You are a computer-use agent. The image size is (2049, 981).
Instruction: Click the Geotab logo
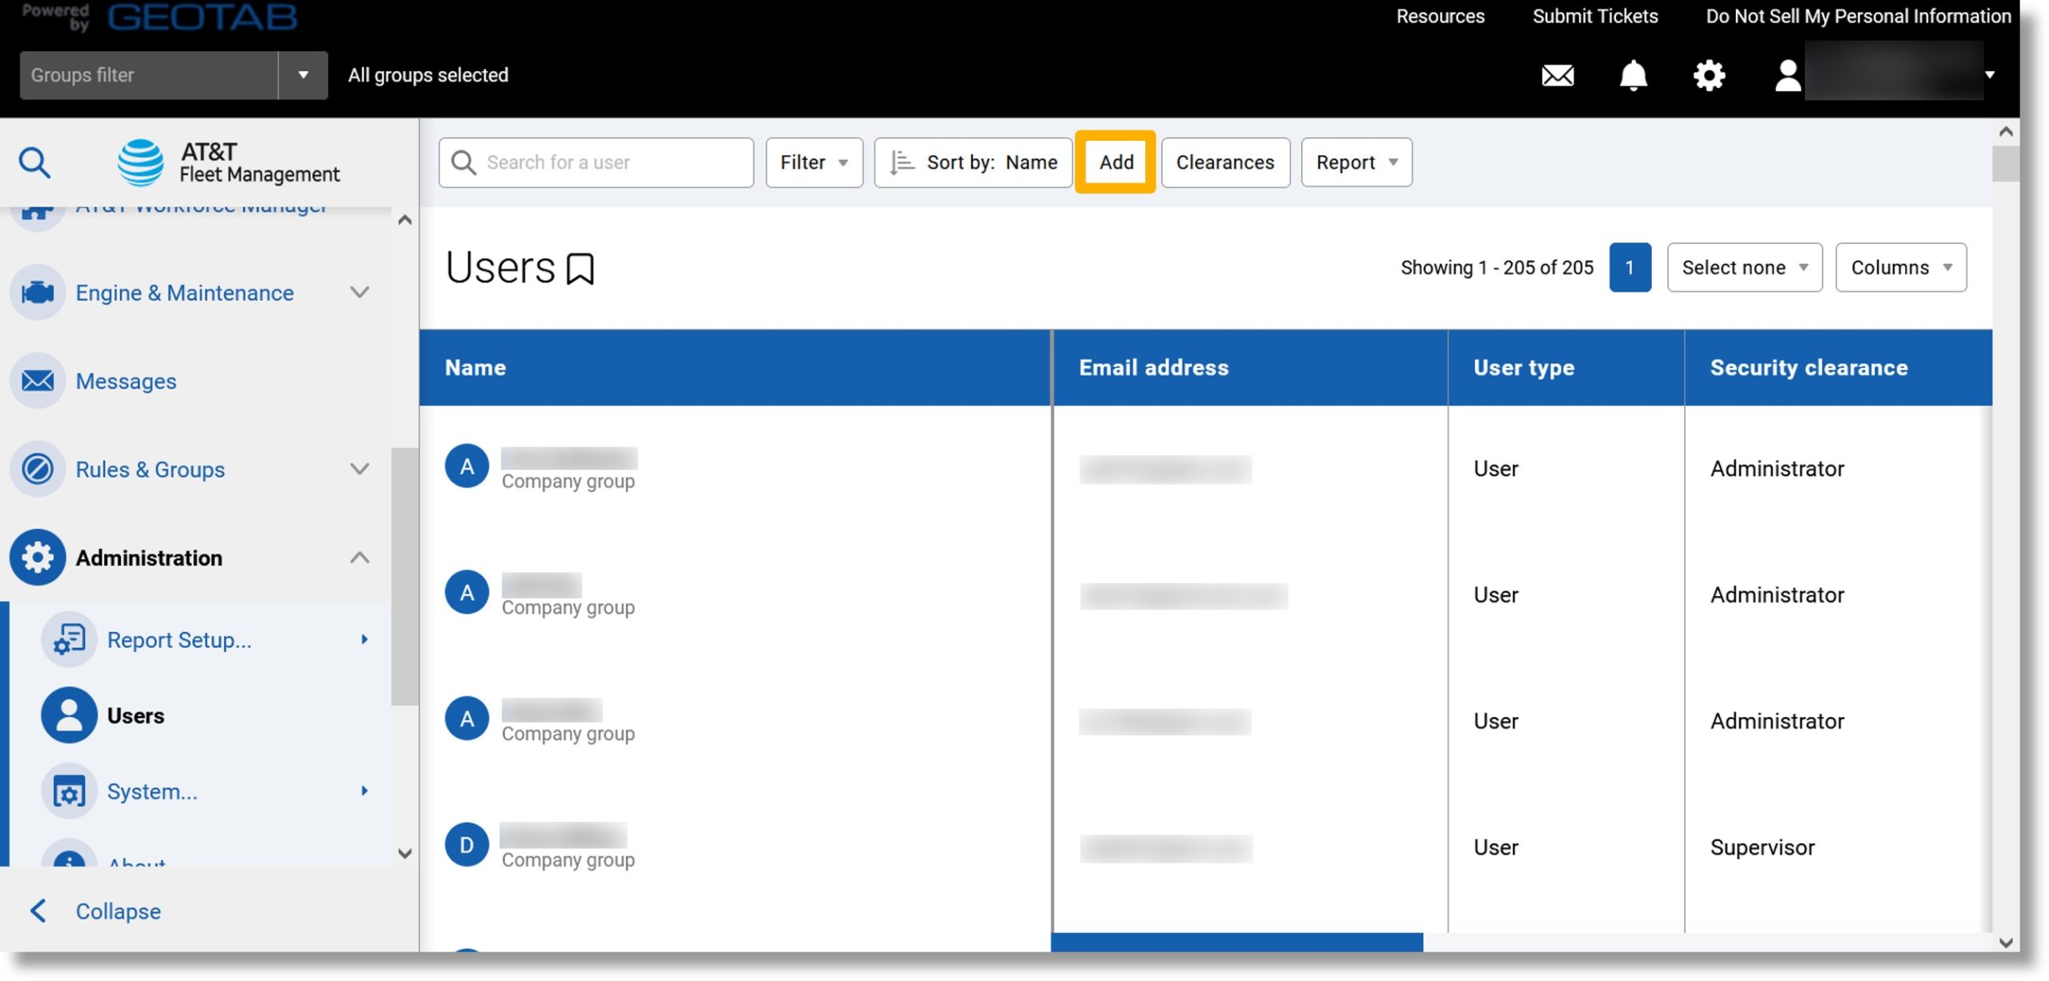tap(202, 16)
